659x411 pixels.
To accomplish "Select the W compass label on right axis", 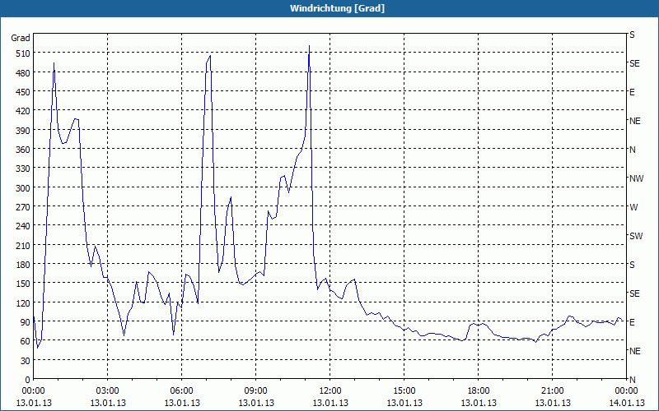I will click(633, 207).
